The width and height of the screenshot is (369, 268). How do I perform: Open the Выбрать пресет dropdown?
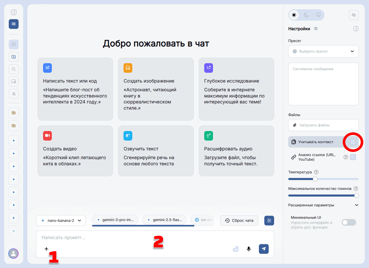323,51
